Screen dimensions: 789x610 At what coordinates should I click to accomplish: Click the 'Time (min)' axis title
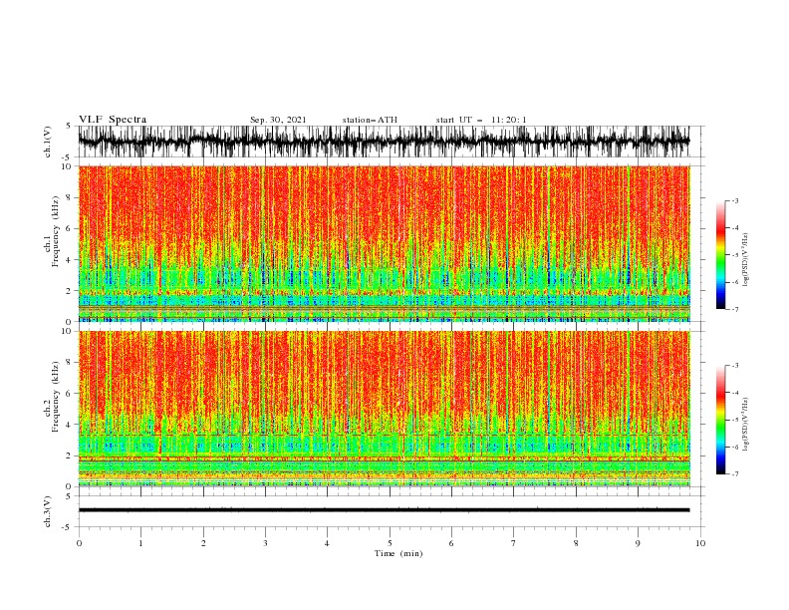[x=398, y=553]
